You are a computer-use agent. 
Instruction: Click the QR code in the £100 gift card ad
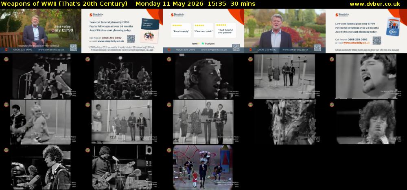[376, 40]
